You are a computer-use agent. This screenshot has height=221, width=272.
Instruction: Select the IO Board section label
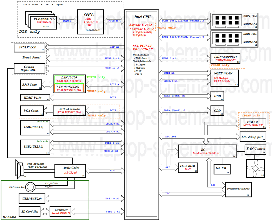pyautogui.click(x=9, y=217)
